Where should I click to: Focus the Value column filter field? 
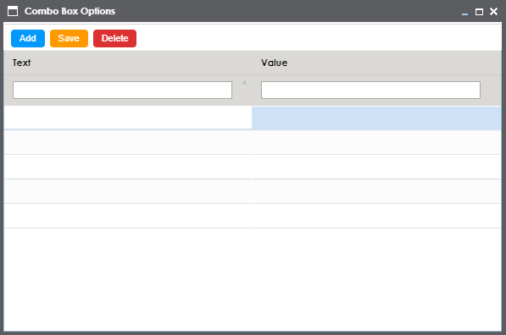pyautogui.click(x=370, y=90)
